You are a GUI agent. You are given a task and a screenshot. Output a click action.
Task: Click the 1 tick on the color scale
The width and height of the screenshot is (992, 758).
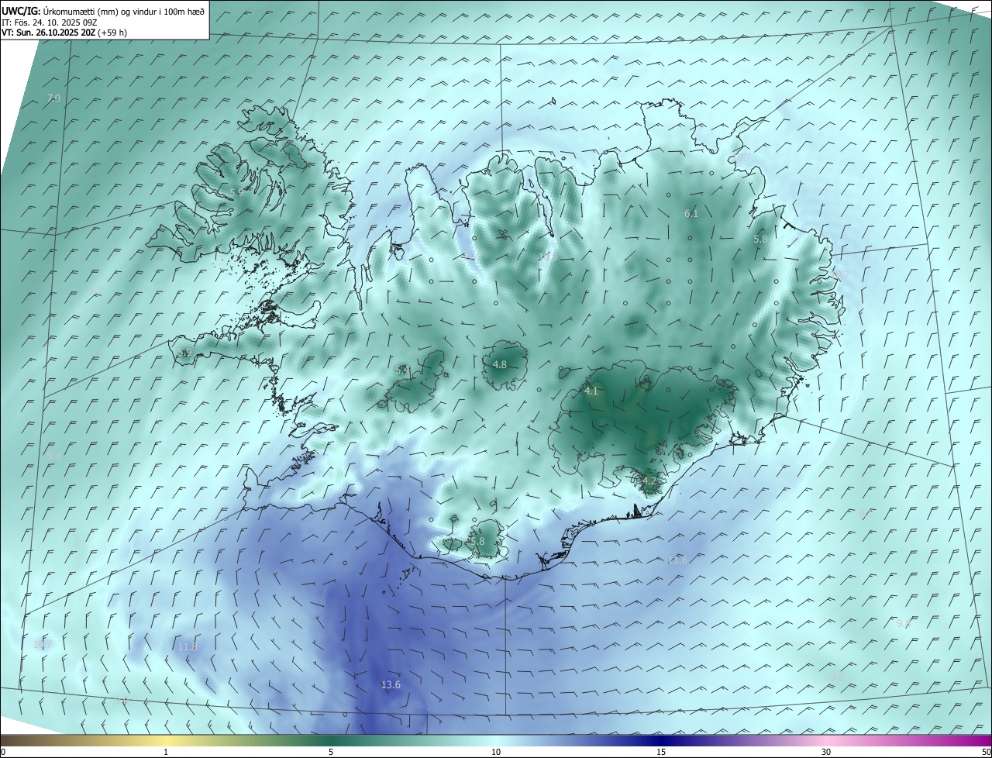pos(166,752)
